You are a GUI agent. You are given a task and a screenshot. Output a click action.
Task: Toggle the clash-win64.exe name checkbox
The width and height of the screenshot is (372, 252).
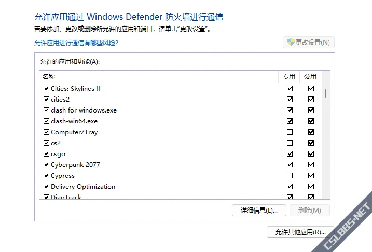47,121
